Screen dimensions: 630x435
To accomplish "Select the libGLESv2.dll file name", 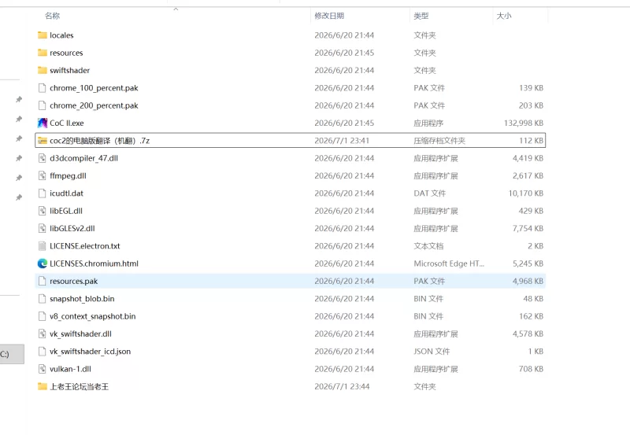I will (72, 229).
